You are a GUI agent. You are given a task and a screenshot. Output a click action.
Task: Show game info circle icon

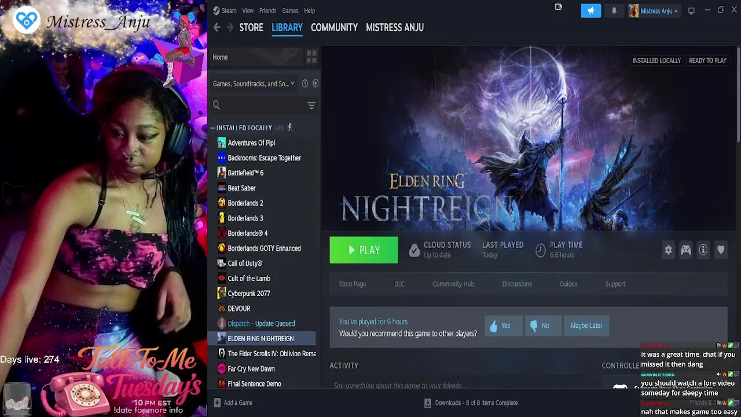pos(703,250)
